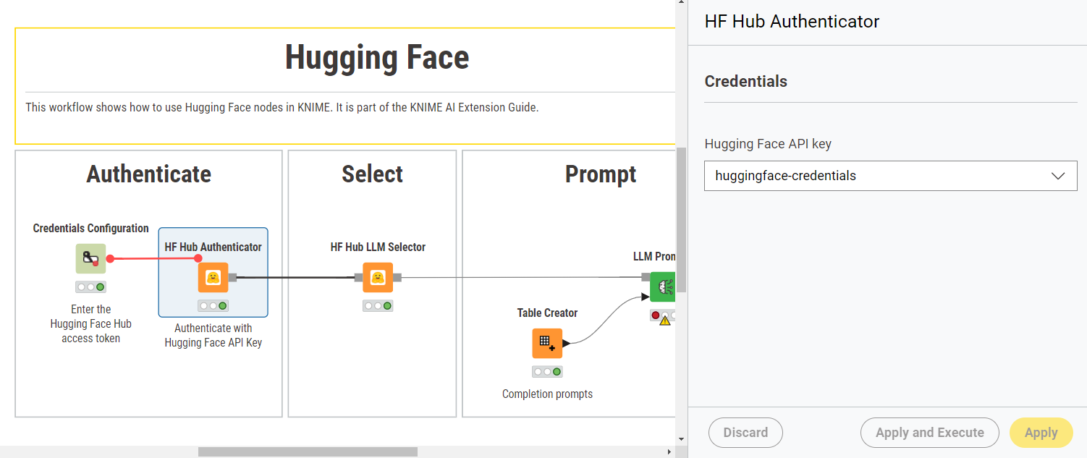1087x458 pixels.
Task: Select the Credentials Configuration node icon
Action: [91, 258]
